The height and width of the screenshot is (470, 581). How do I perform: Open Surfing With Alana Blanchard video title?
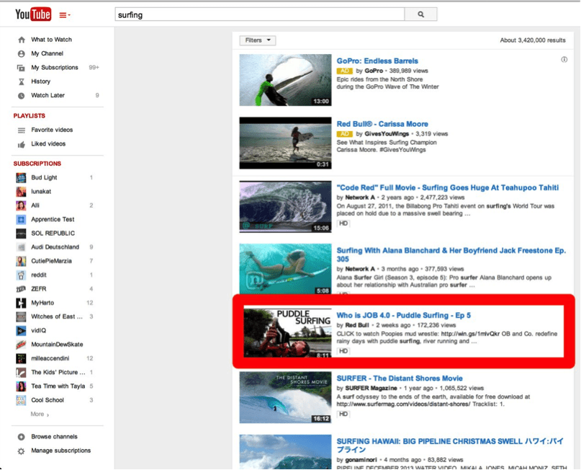click(451, 254)
